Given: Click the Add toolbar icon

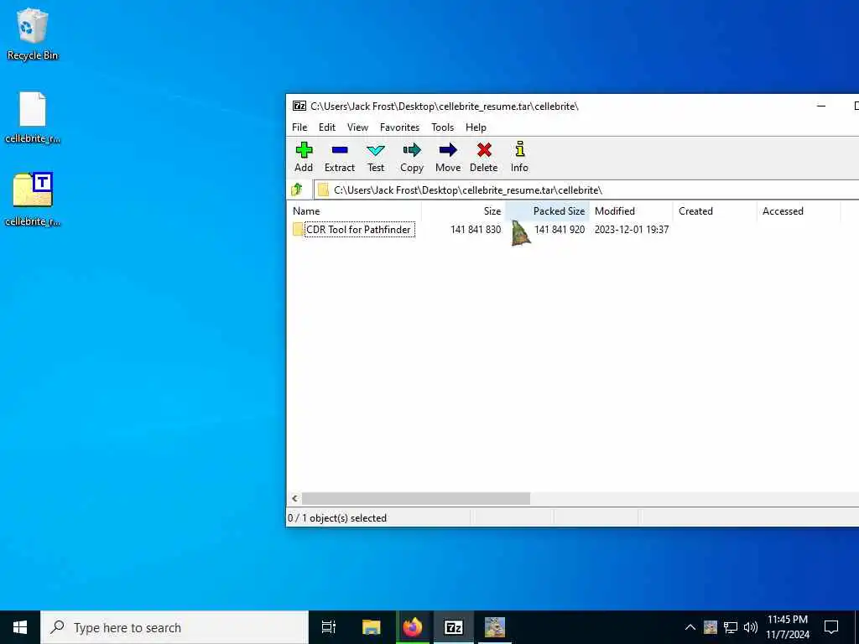Looking at the screenshot, I should (x=304, y=157).
